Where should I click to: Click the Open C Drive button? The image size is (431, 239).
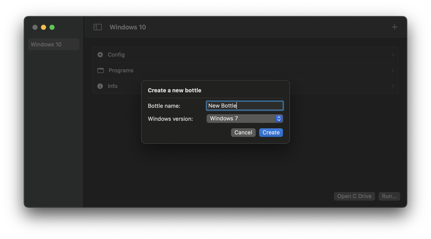click(x=354, y=196)
